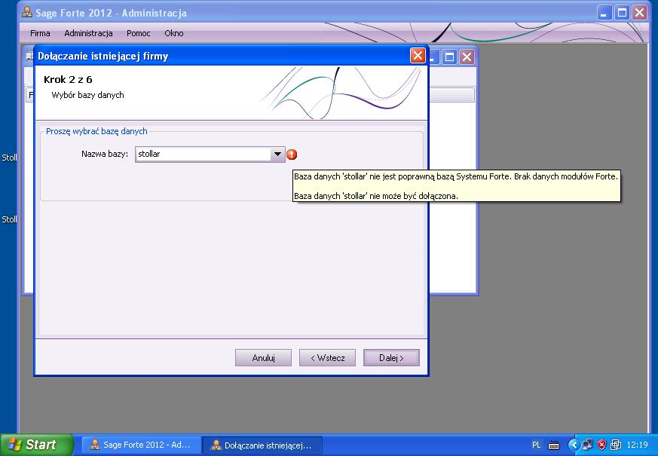Close the Dołączanie istniejącej firmy dialog
The image size is (658, 456).
point(418,55)
